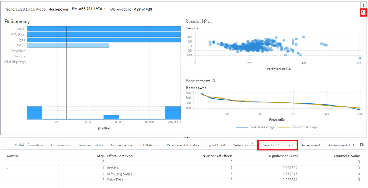Open the Fit statistic ASE dropdown
The width and height of the screenshot is (368, 188).
pyautogui.click(x=92, y=9)
